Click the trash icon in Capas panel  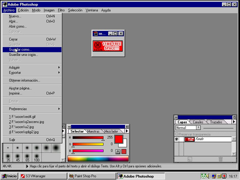pyautogui.click(x=220, y=159)
